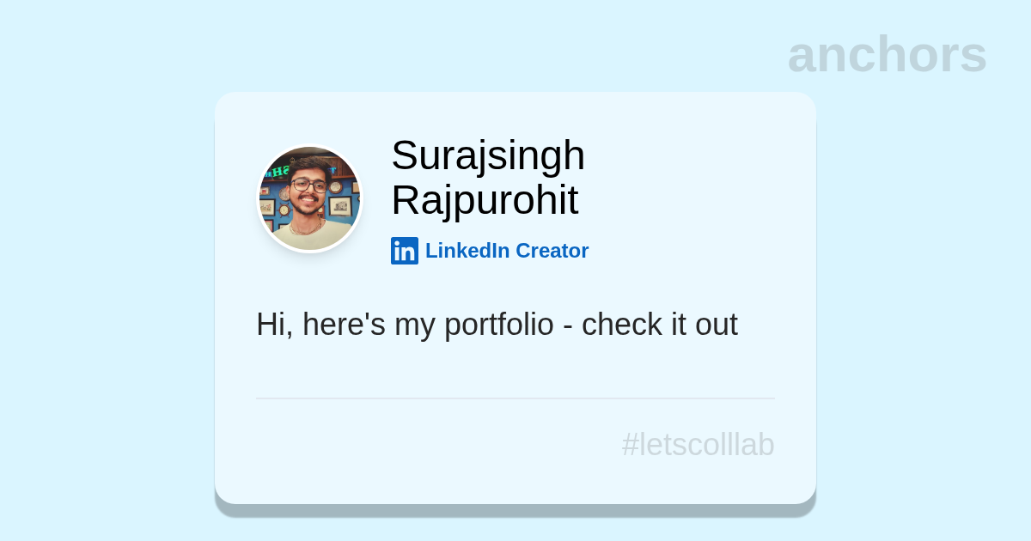Click the word Creator in the badge
Viewport: 1031px width, 541px height.
pyautogui.click(x=552, y=251)
